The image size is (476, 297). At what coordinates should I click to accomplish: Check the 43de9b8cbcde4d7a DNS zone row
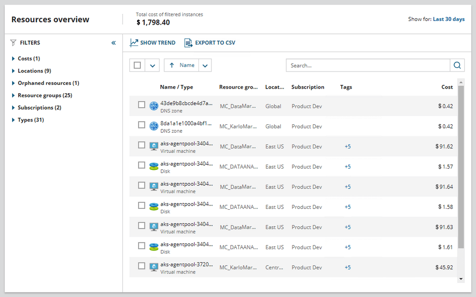click(x=142, y=105)
